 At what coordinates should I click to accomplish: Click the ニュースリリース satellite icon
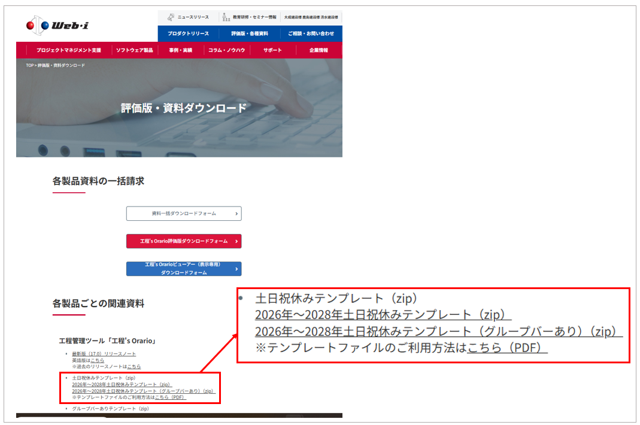point(171,17)
